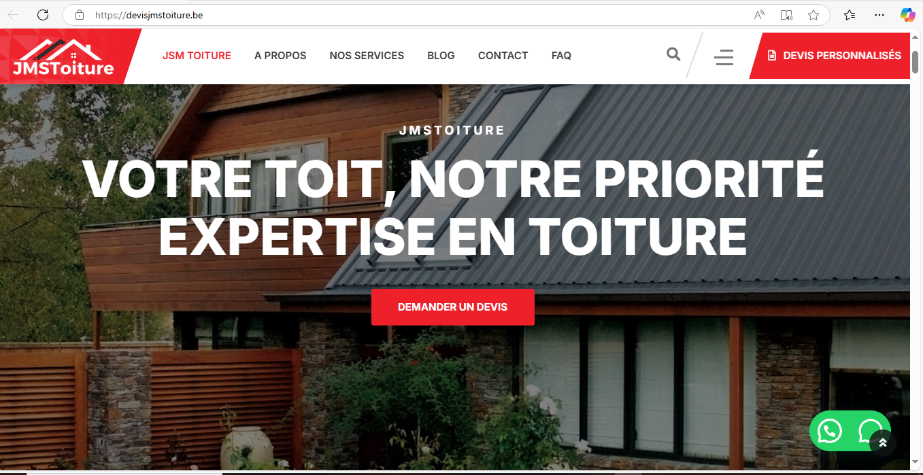Open the hamburger side menu icon
923x475 pixels.
pyautogui.click(x=724, y=57)
